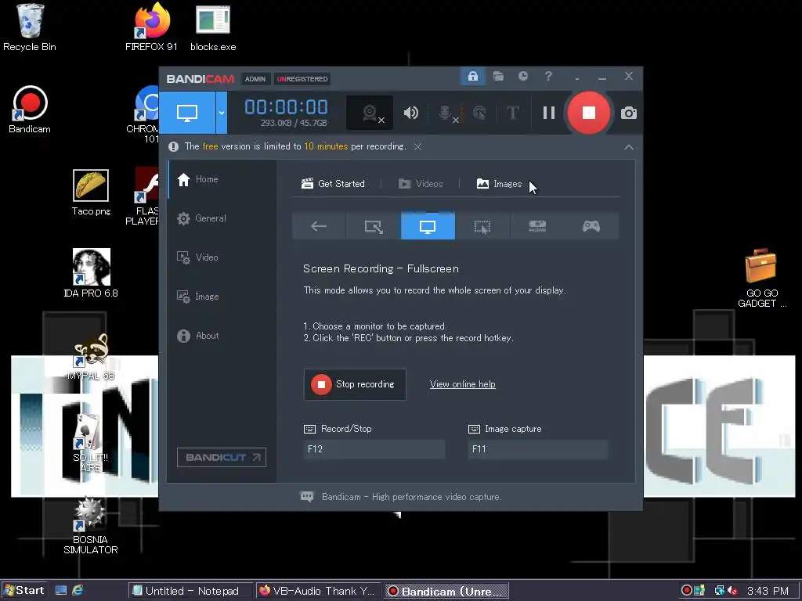Click the Record/Stop hotkey field F12
The image size is (802, 601).
tap(374, 449)
